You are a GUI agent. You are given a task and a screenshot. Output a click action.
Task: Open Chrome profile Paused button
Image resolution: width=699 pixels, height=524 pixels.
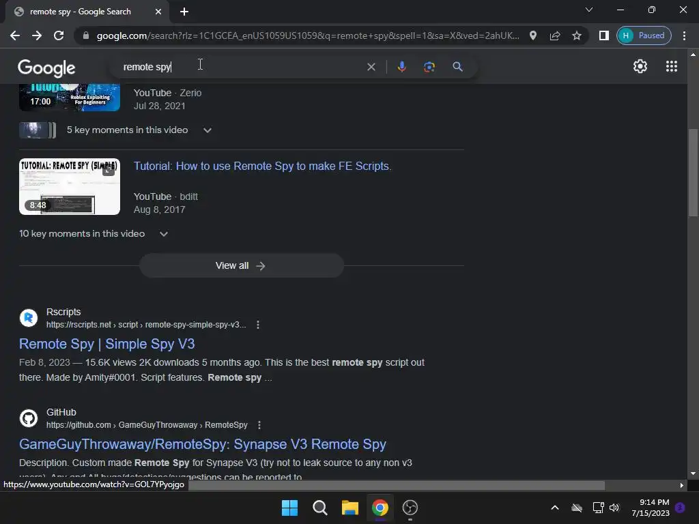click(x=644, y=35)
